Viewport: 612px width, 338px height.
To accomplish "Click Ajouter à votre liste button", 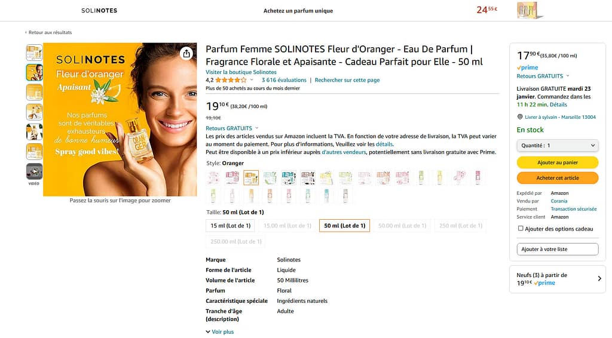I will [558, 249].
